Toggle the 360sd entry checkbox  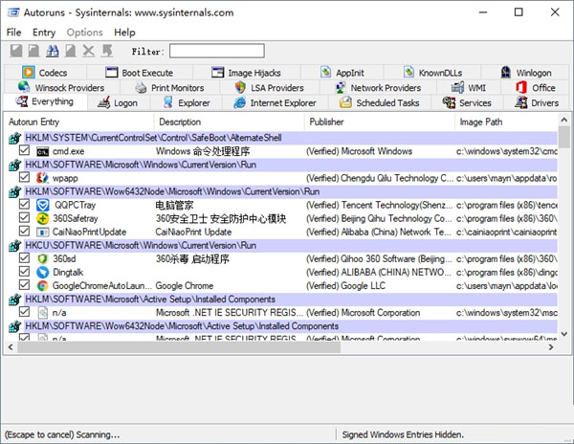[25, 258]
